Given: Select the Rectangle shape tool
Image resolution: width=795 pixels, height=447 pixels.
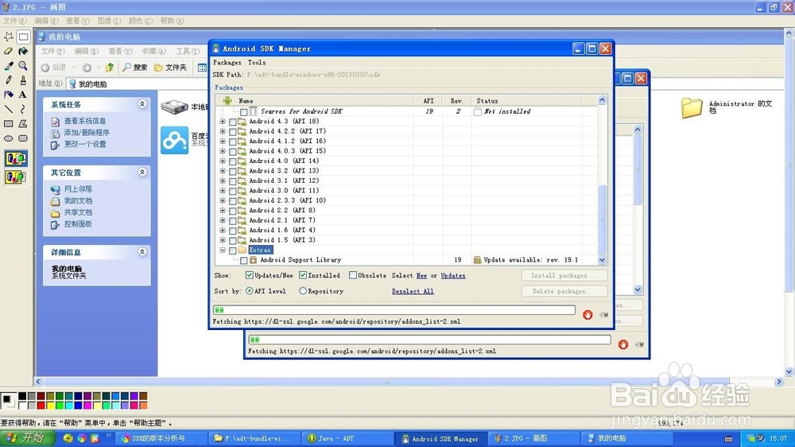Looking at the screenshot, I should 9,124.
